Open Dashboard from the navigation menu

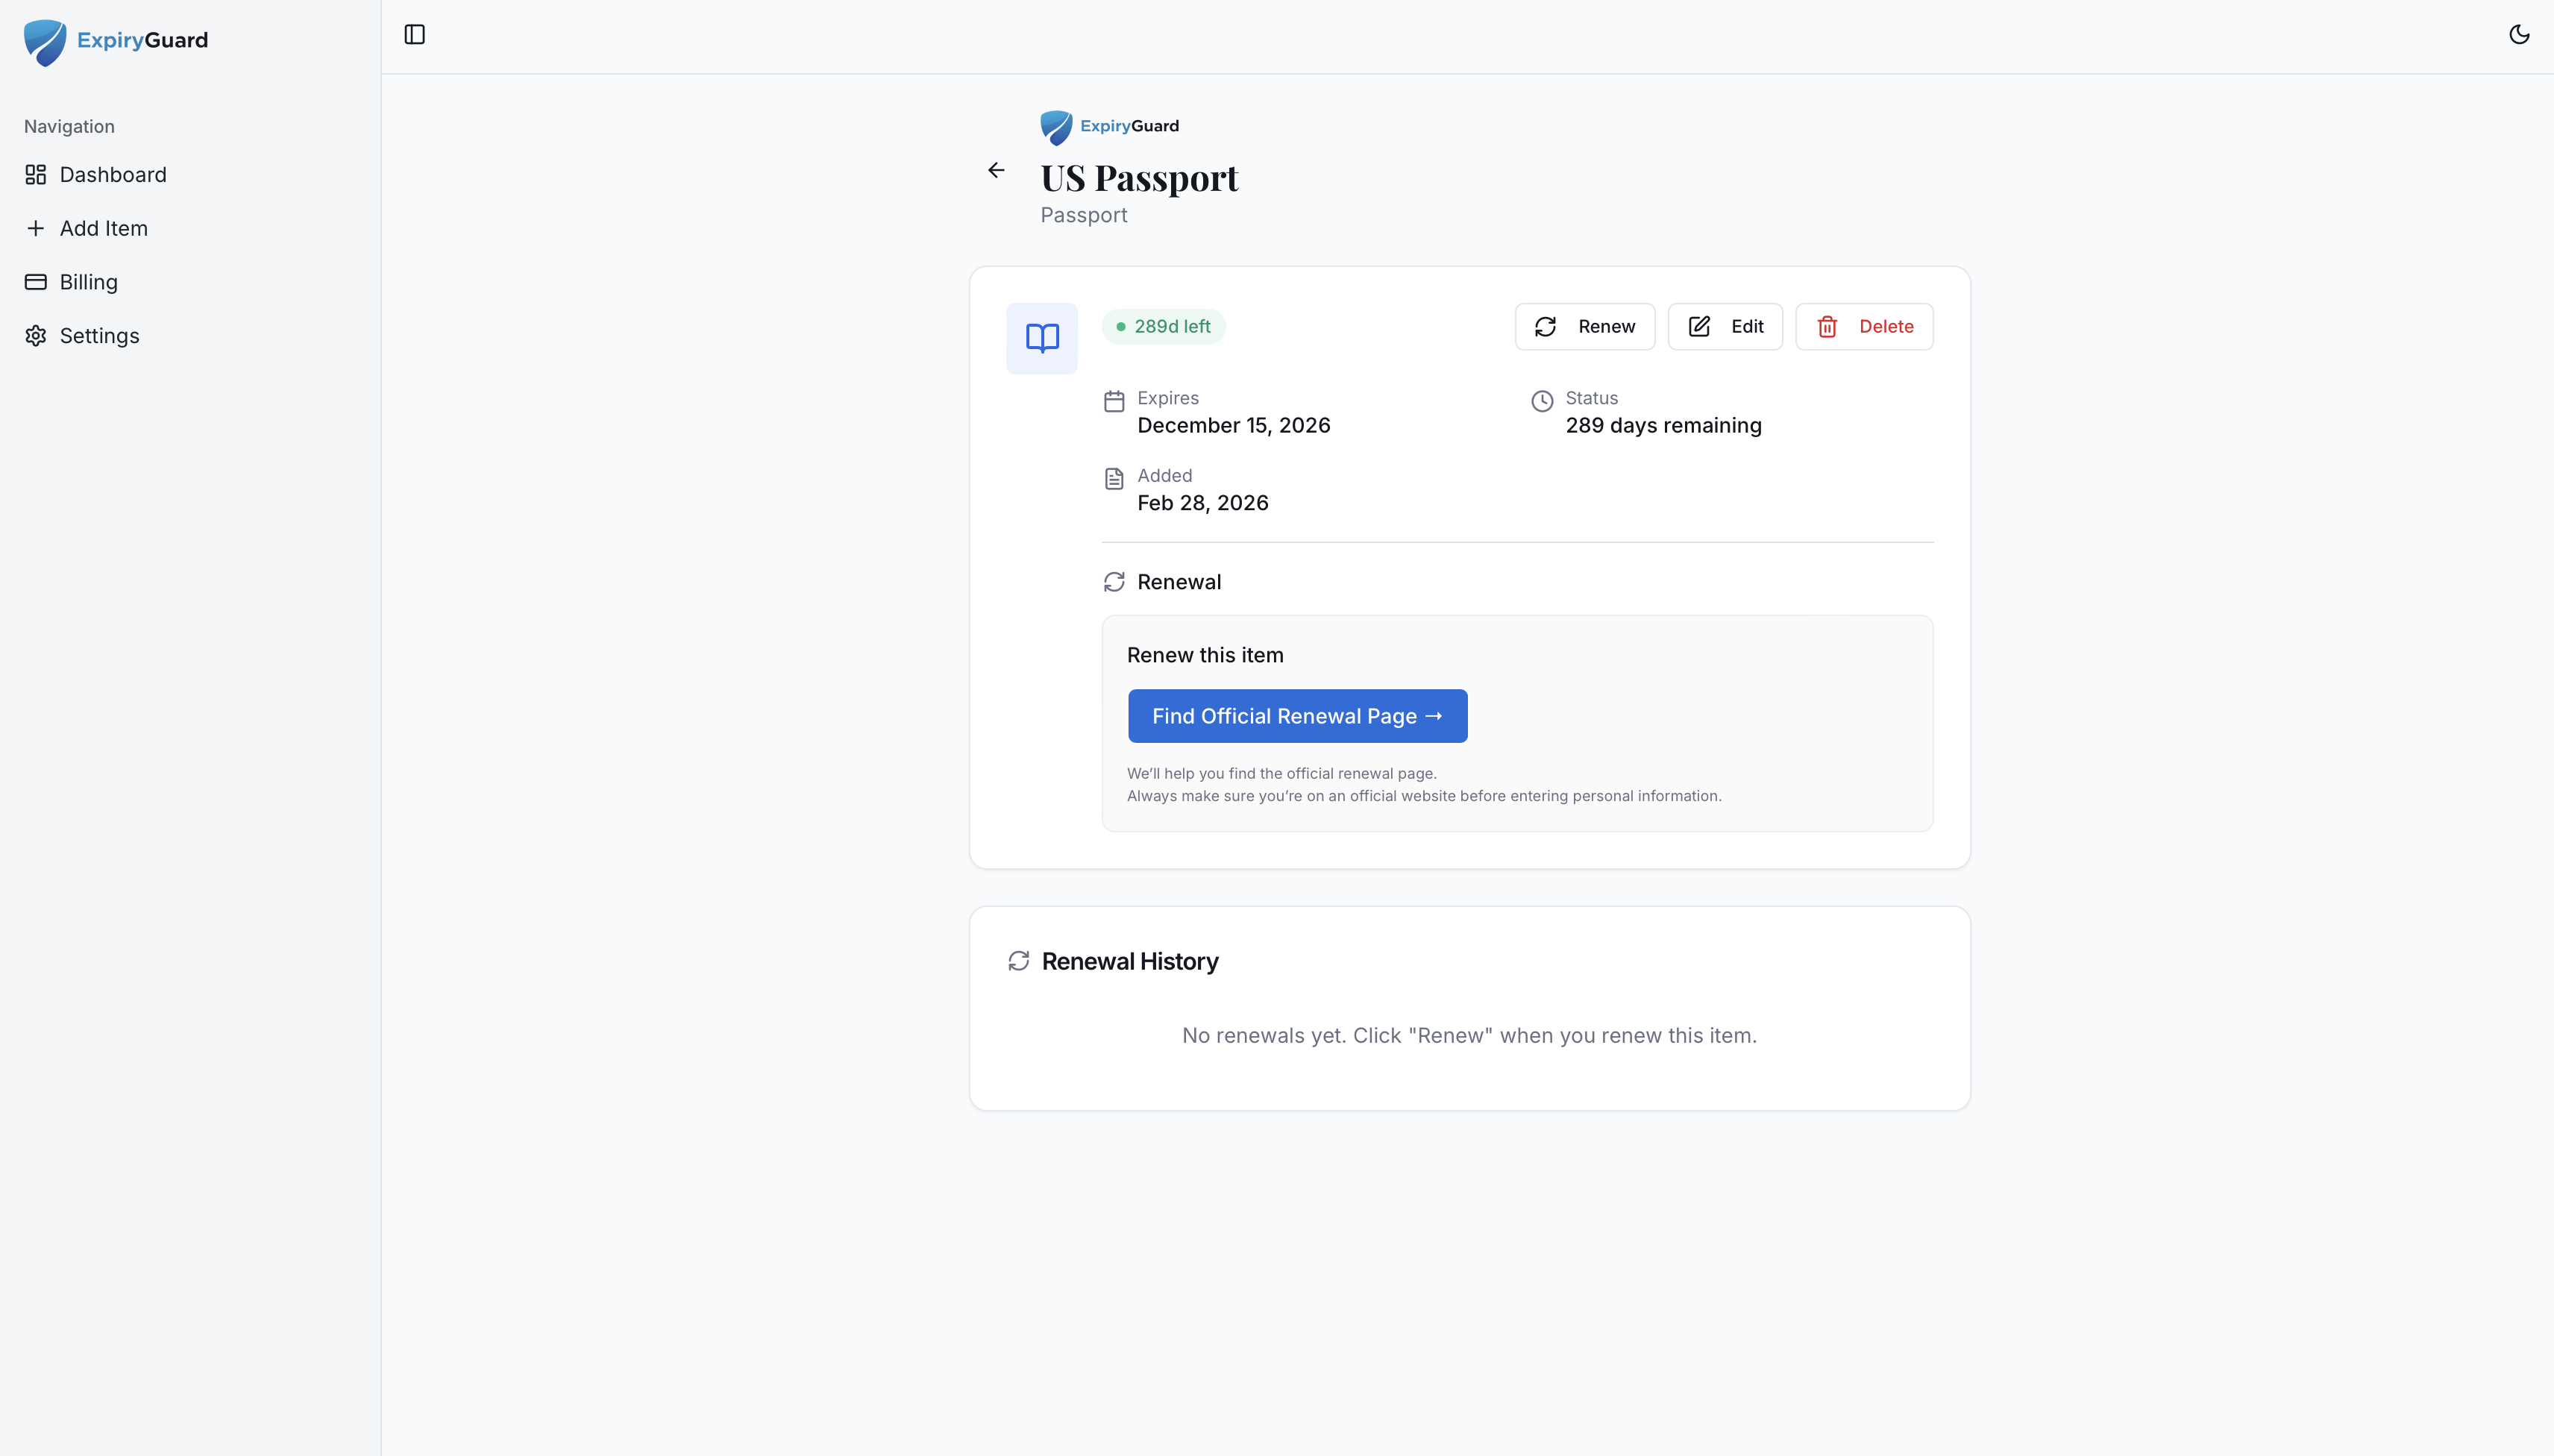tap(113, 174)
